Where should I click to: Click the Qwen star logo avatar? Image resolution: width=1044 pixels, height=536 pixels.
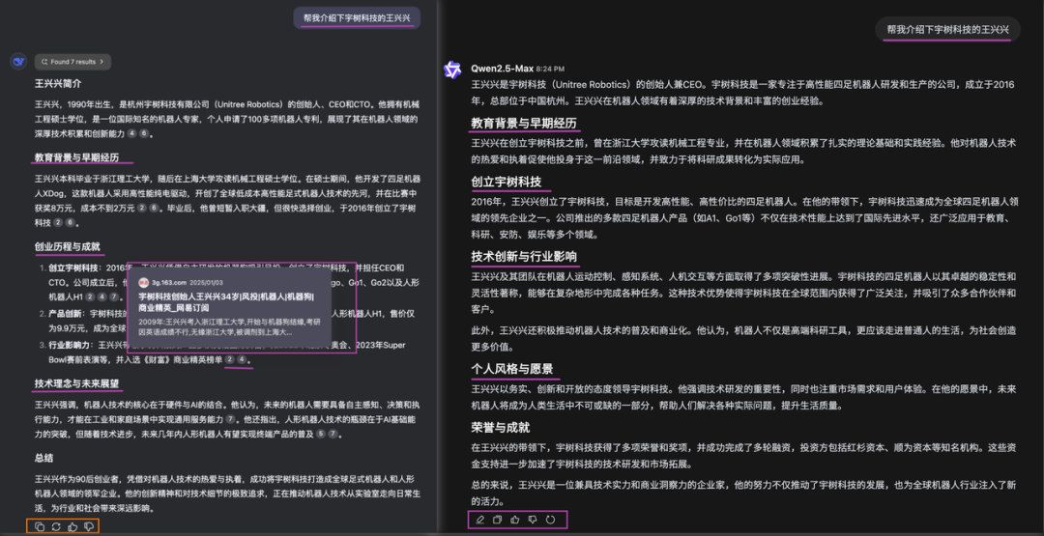tap(452, 69)
